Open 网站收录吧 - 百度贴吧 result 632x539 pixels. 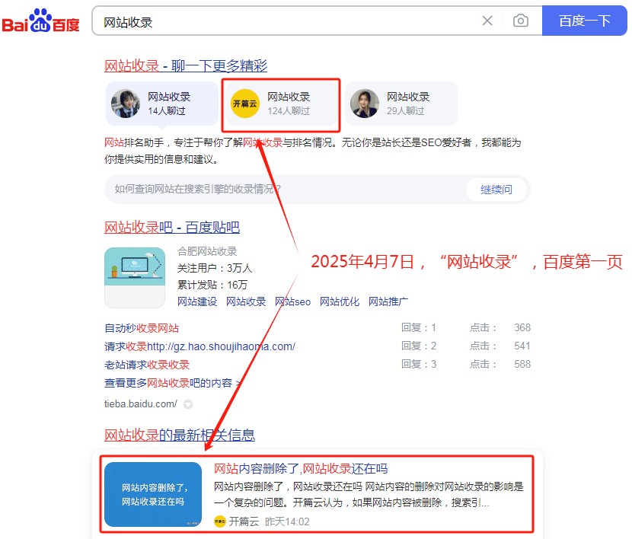(x=172, y=228)
